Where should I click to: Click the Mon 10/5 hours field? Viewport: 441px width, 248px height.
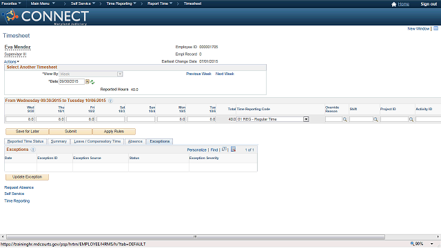(172, 119)
